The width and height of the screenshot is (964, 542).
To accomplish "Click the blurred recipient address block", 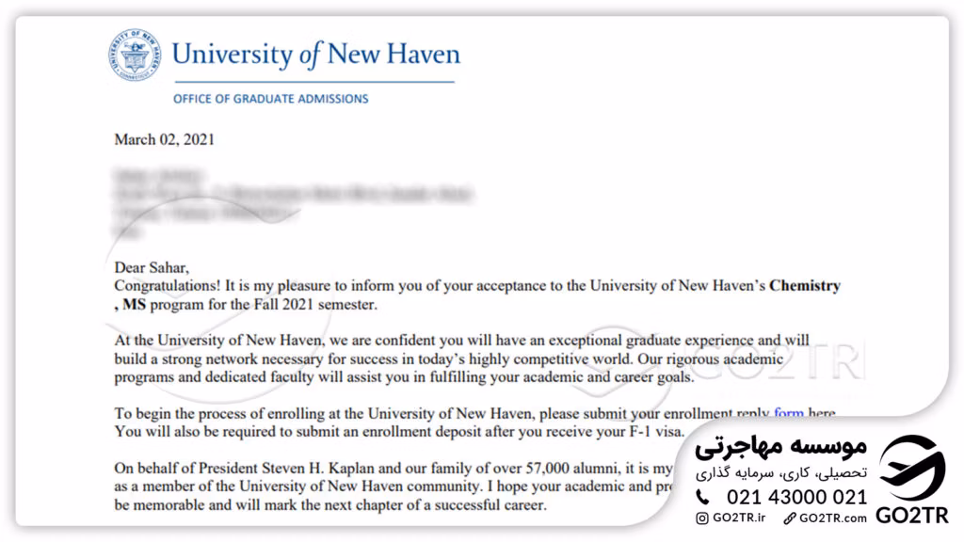I will [294, 203].
